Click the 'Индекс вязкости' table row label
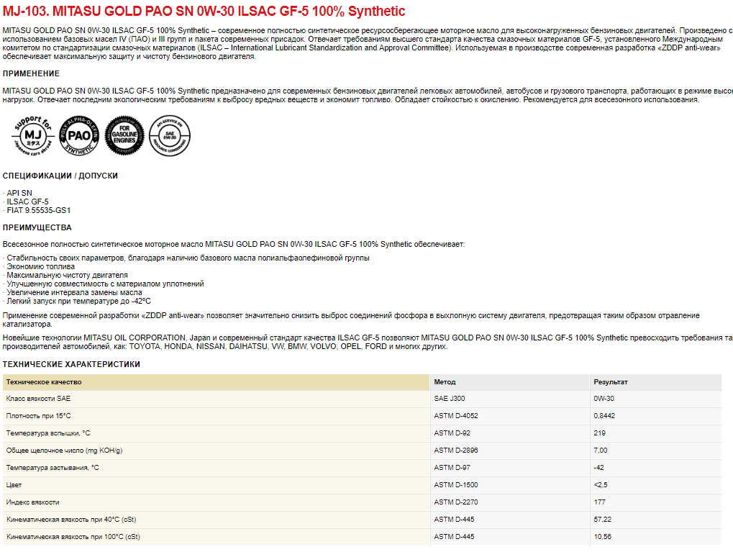This screenshot has height=552, width=733. 32,502
